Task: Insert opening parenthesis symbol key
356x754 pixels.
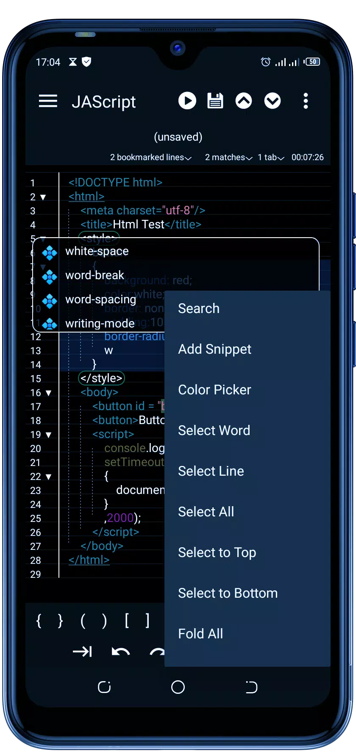Action: [83, 621]
